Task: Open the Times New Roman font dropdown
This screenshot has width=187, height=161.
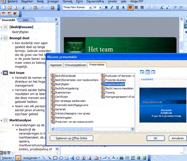Action: [90, 8]
